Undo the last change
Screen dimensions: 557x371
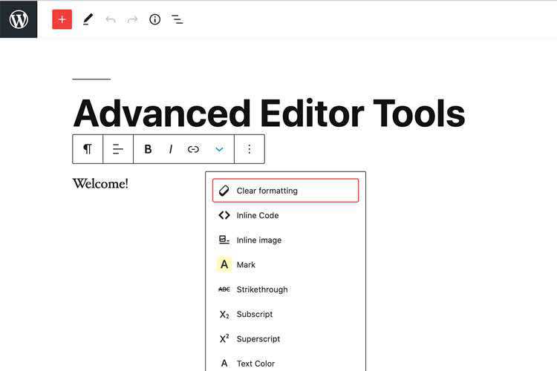[x=111, y=19]
